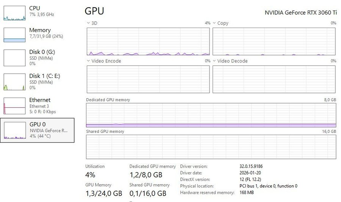Change the Video Encode graph engine dropdown
The height and width of the screenshot is (202, 341).
click(88, 61)
